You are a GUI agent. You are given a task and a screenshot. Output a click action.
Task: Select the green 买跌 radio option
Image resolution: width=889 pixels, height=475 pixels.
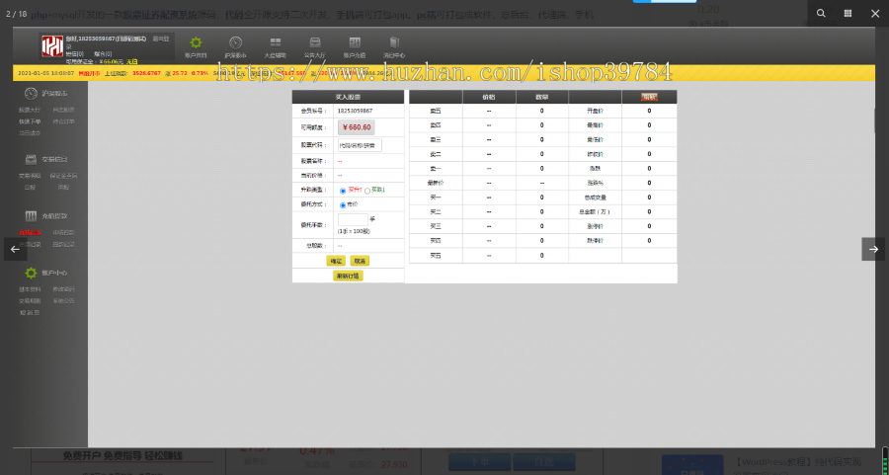click(367, 191)
